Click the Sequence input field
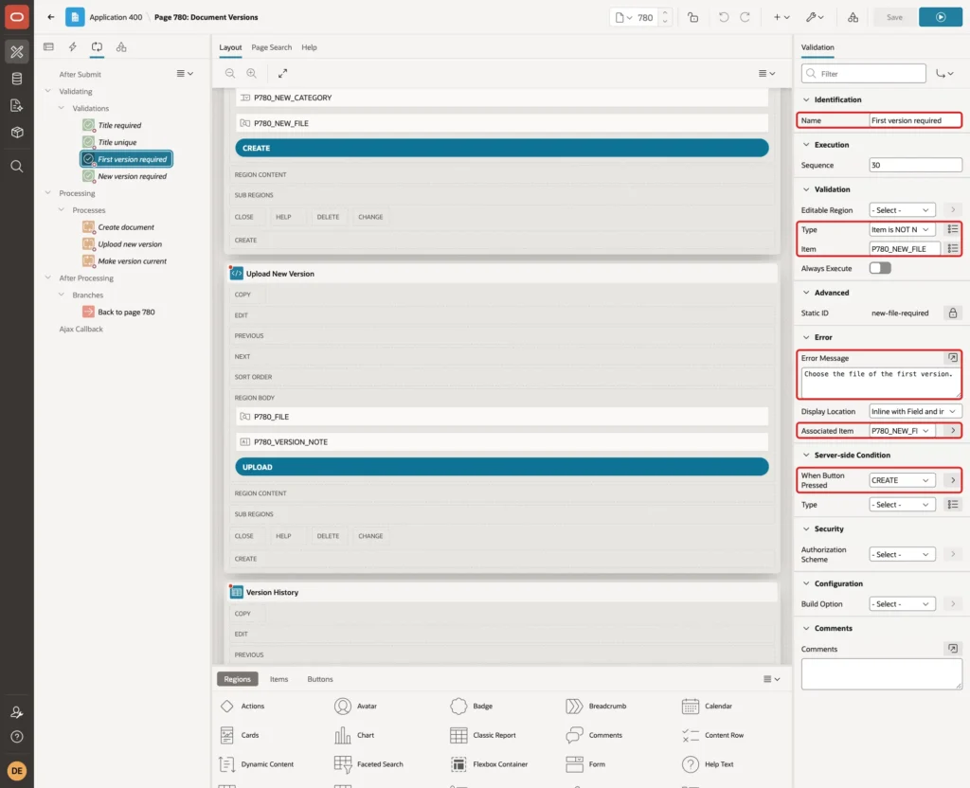970x788 pixels. point(916,165)
